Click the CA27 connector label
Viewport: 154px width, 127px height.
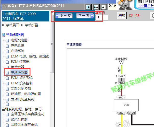(121, 76)
